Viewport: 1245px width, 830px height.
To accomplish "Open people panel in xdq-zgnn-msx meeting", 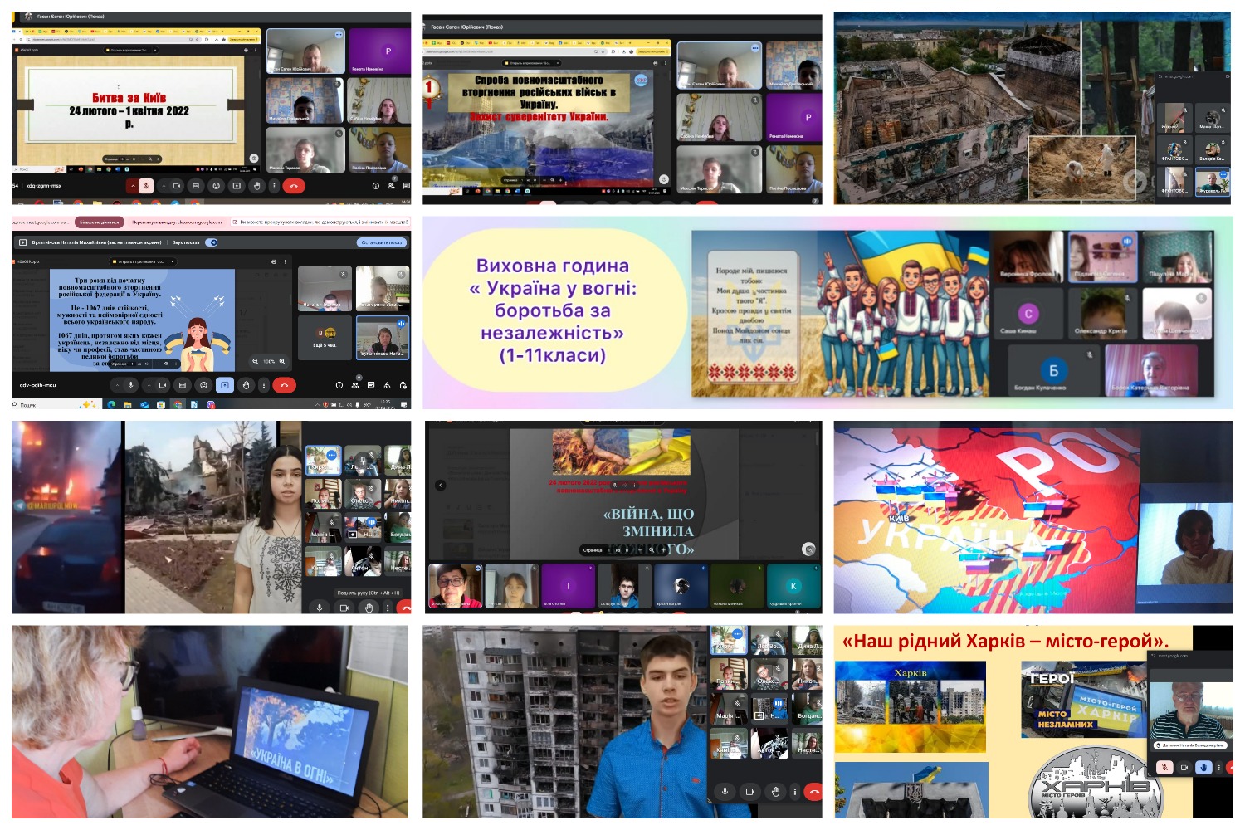I will coord(391,186).
